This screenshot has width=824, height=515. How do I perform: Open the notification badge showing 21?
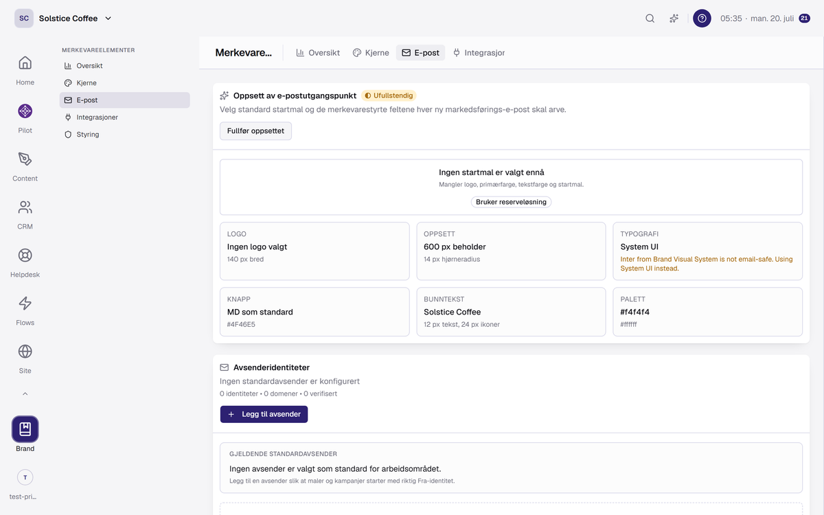[x=804, y=19]
